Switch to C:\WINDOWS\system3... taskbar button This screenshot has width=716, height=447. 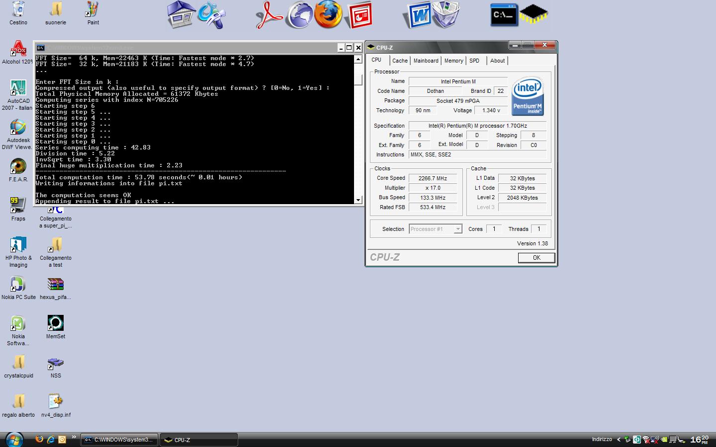click(x=119, y=440)
